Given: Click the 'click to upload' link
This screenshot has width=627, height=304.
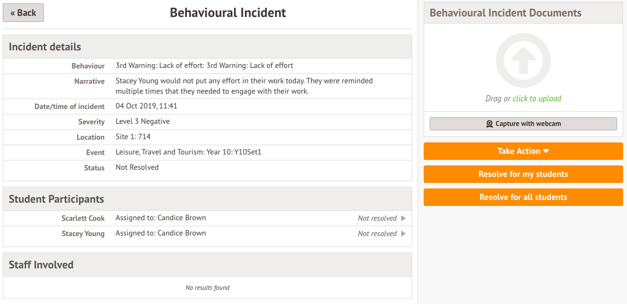Looking at the screenshot, I should (537, 99).
